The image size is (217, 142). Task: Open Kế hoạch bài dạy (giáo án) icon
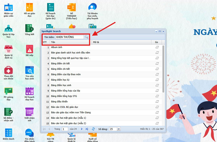tap(50, 11)
